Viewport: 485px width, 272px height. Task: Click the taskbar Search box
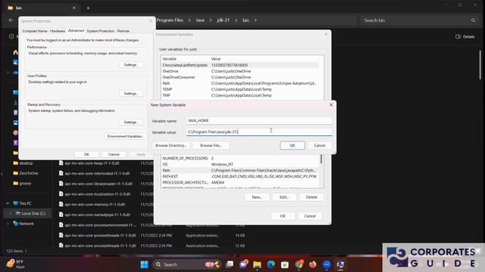pos(188,264)
